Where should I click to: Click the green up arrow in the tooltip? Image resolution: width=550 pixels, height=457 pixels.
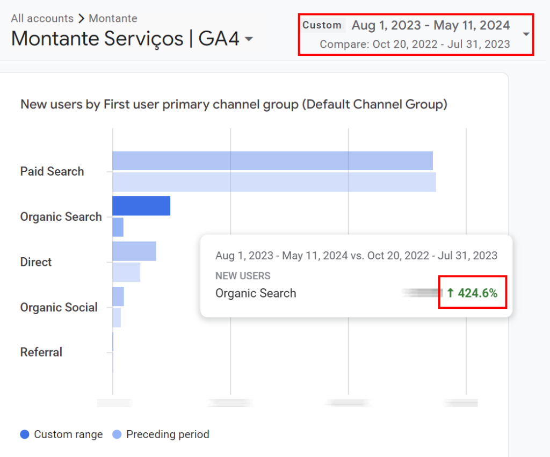450,293
